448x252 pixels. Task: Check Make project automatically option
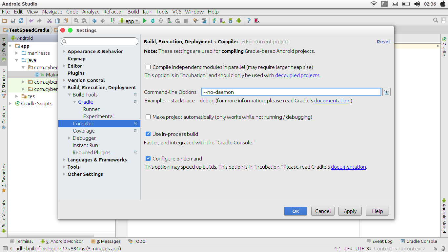[148, 117]
